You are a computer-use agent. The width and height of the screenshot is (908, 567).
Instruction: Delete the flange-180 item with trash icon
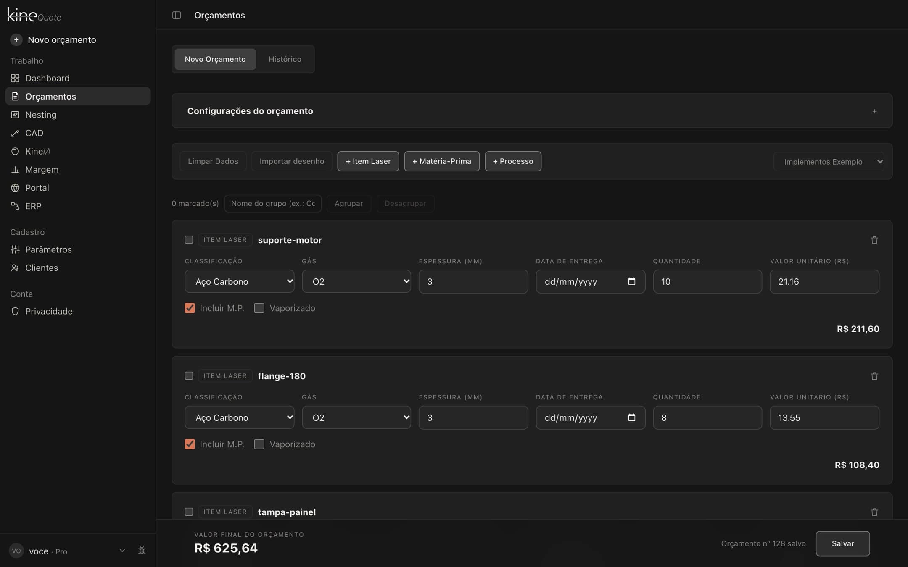pos(874,376)
